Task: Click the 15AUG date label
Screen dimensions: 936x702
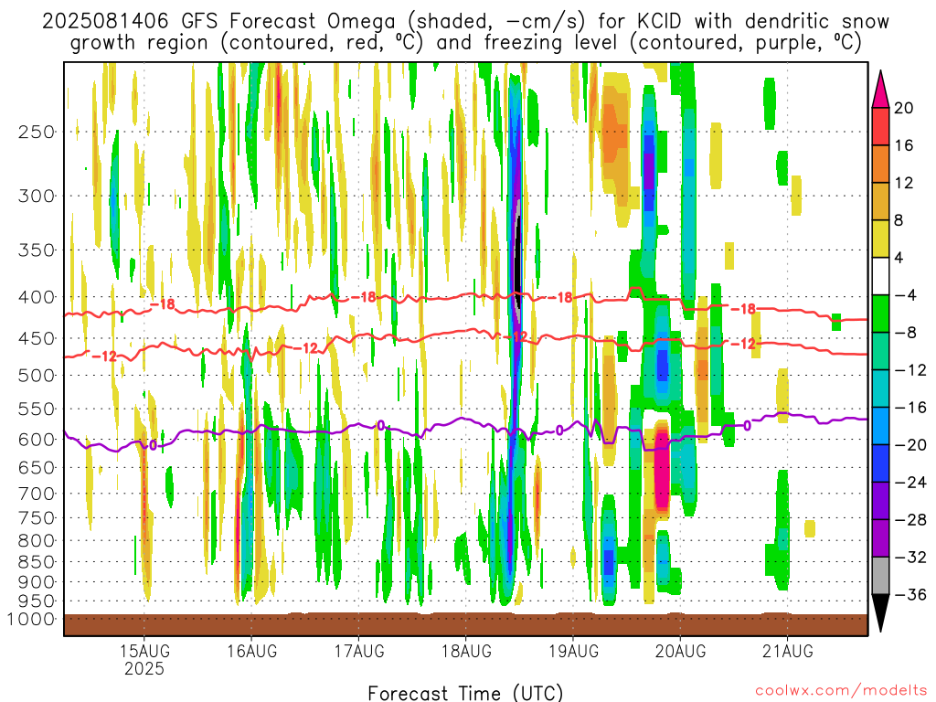Action: 144,651
